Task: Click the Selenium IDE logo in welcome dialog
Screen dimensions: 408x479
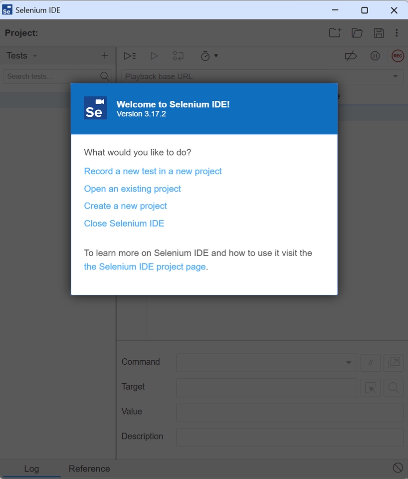Action: click(x=95, y=108)
